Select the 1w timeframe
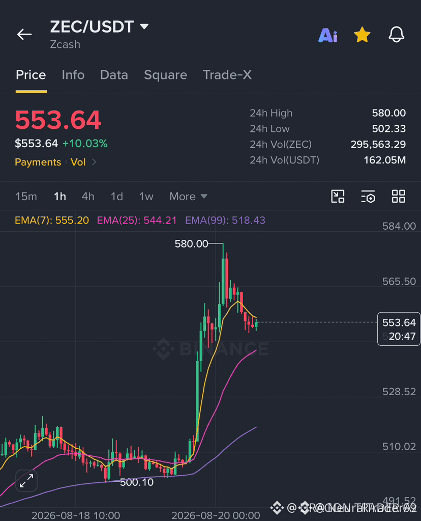 146,197
